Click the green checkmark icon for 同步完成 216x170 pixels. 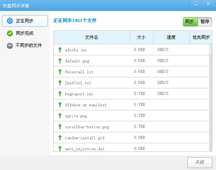coord(10,33)
